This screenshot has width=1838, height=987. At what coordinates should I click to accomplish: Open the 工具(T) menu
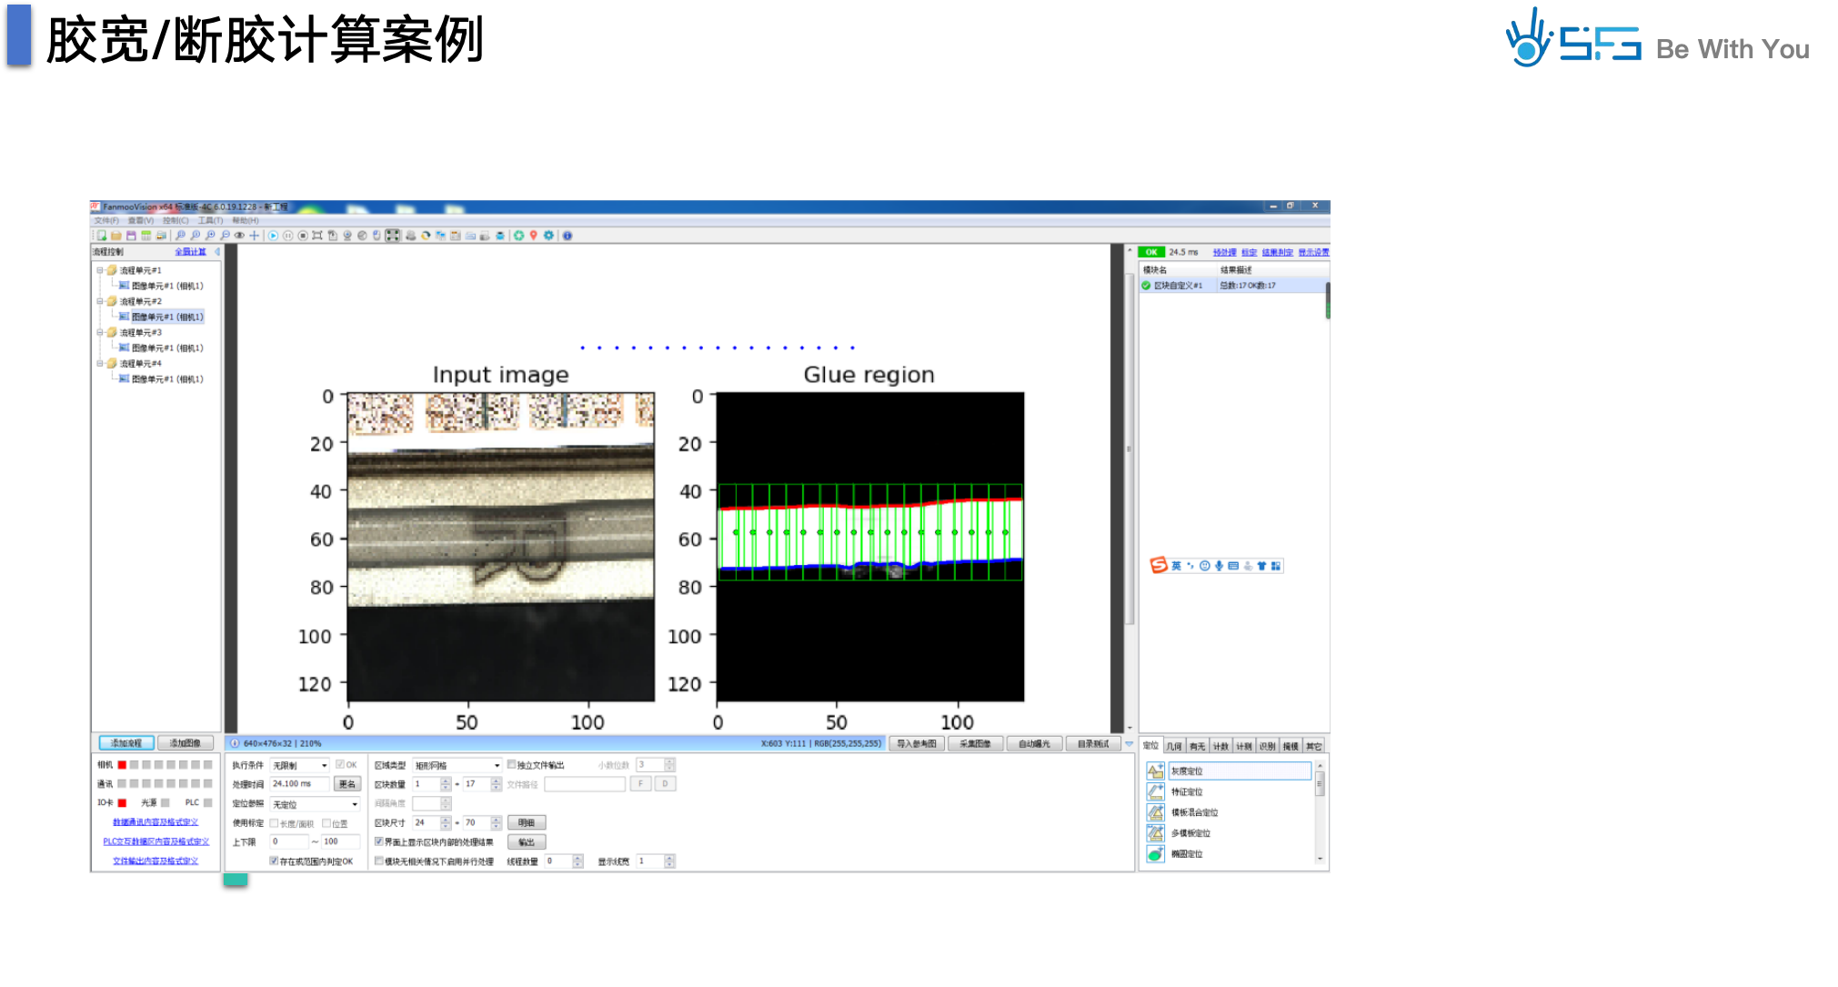coord(210,220)
